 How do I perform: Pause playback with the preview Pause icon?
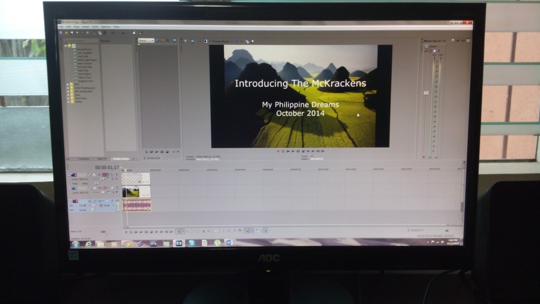pyautogui.click(x=297, y=151)
